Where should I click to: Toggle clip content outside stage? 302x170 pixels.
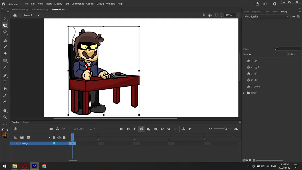tap(216, 15)
